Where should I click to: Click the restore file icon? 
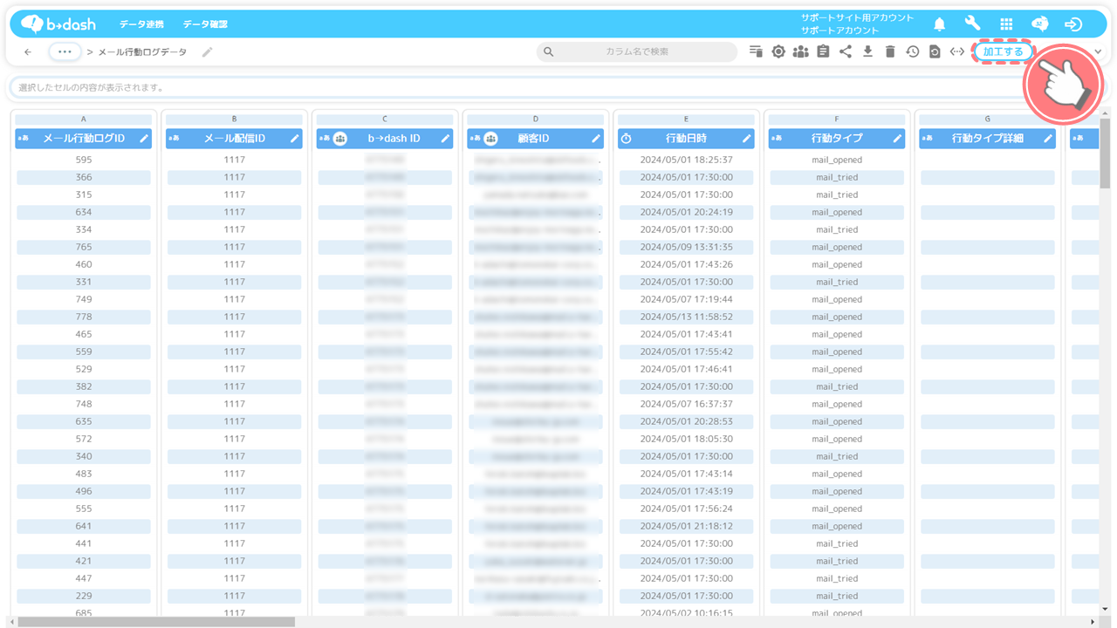coord(935,52)
